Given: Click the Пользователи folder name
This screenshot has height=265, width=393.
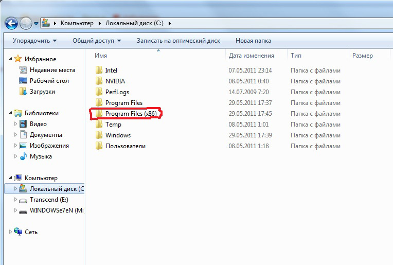Looking at the screenshot, I should (126, 146).
